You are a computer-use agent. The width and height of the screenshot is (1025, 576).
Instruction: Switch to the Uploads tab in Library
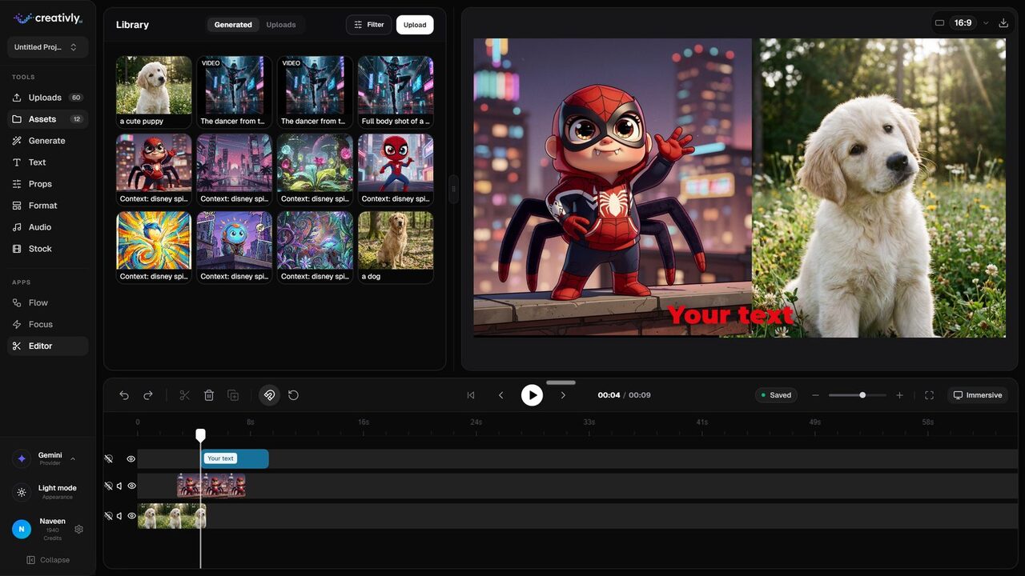(x=281, y=25)
